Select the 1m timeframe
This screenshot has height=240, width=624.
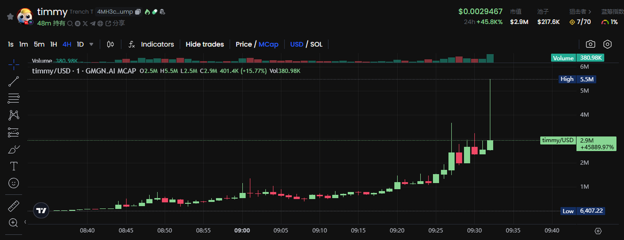pos(23,44)
